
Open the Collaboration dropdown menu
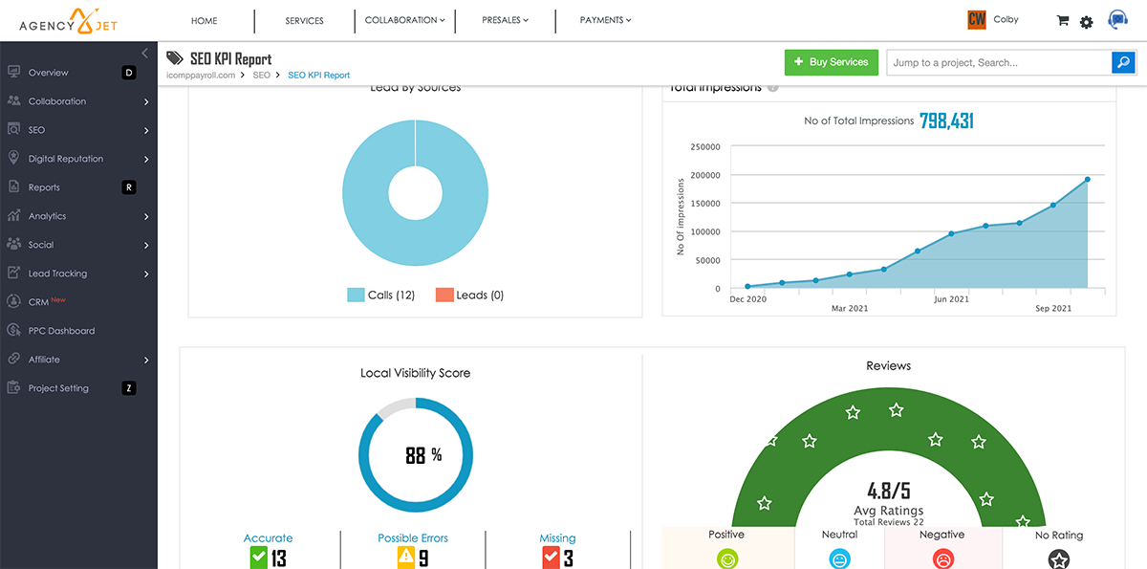click(404, 20)
